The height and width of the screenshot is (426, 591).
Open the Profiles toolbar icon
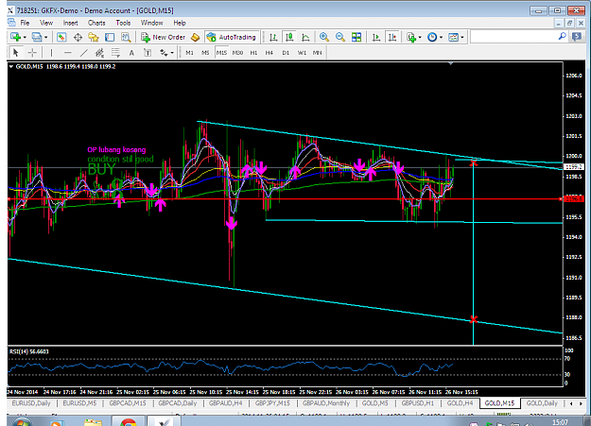click(37, 37)
